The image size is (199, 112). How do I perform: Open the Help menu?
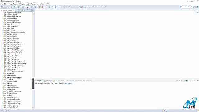click(x=48, y=4)
